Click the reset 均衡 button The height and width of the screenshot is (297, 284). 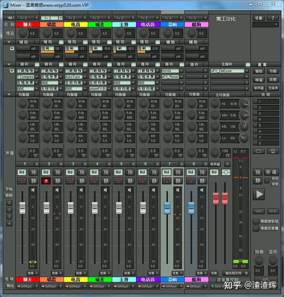pos(273,71)
